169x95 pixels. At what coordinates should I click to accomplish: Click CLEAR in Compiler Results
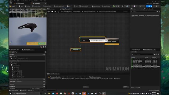(126, 87)
